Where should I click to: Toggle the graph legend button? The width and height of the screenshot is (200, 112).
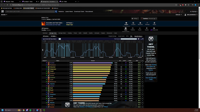pyautogui.click(x=60, y=39)
